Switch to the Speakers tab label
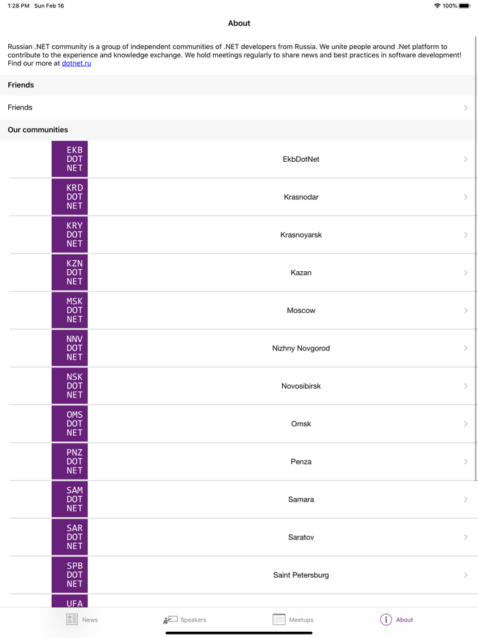Screen dimensions: 478x638 (x=193, y=620)
